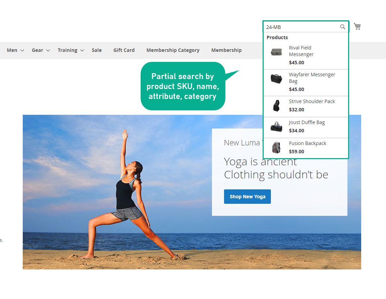386x299 pixels.
Task: Open the Men navigation item
Action: [12, 50]
